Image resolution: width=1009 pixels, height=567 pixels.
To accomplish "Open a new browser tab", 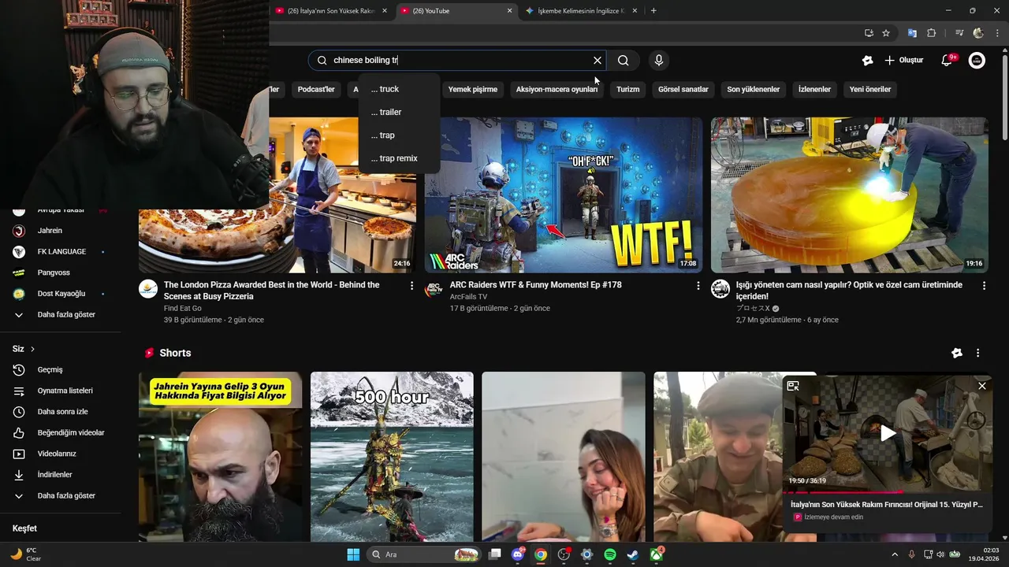I will tap(653, 11).
